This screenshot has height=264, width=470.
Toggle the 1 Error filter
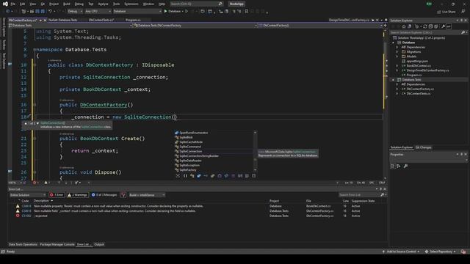[x=57, y=195]
